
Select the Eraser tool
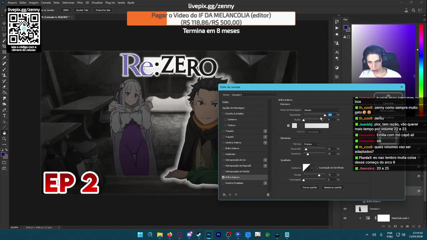[x=4, y=87]
